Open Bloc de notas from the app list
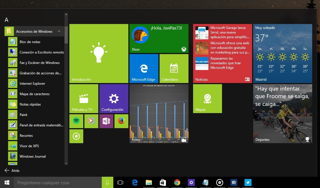The width and height of the screenshot is (320, 188). click(x=36, y=42)
